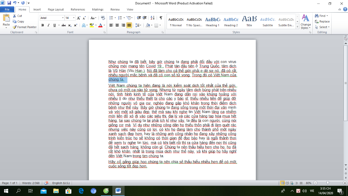This screenshot has width=348, height=196.
Task: Click the Redo arrow icon
Action: [23, 3]
